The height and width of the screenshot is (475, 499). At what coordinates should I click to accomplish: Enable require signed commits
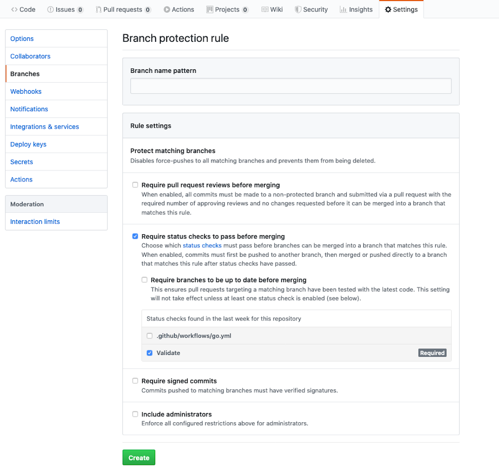135,380
